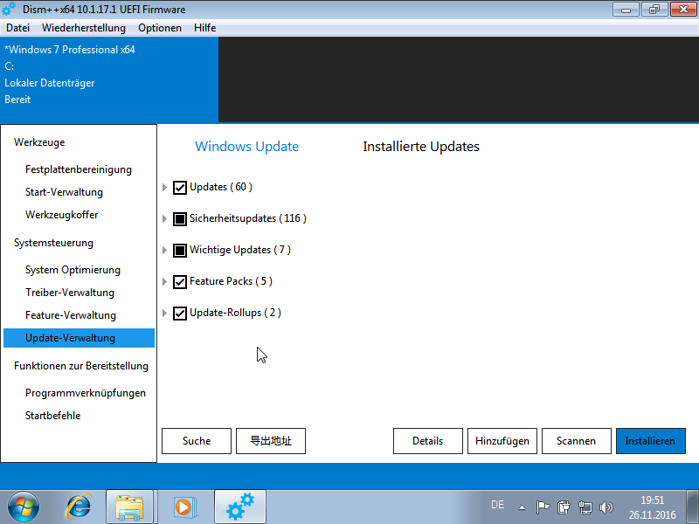
Task: Select System Optimierung in sidebar
Action: pos(73,270)
